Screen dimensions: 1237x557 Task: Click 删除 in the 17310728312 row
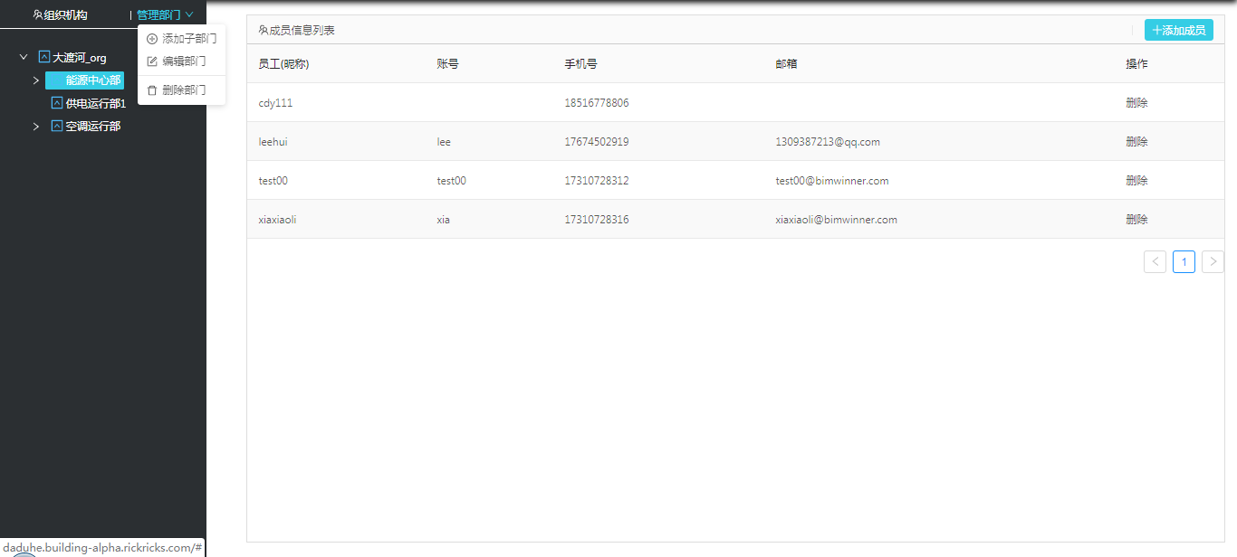coord(1136,181)
